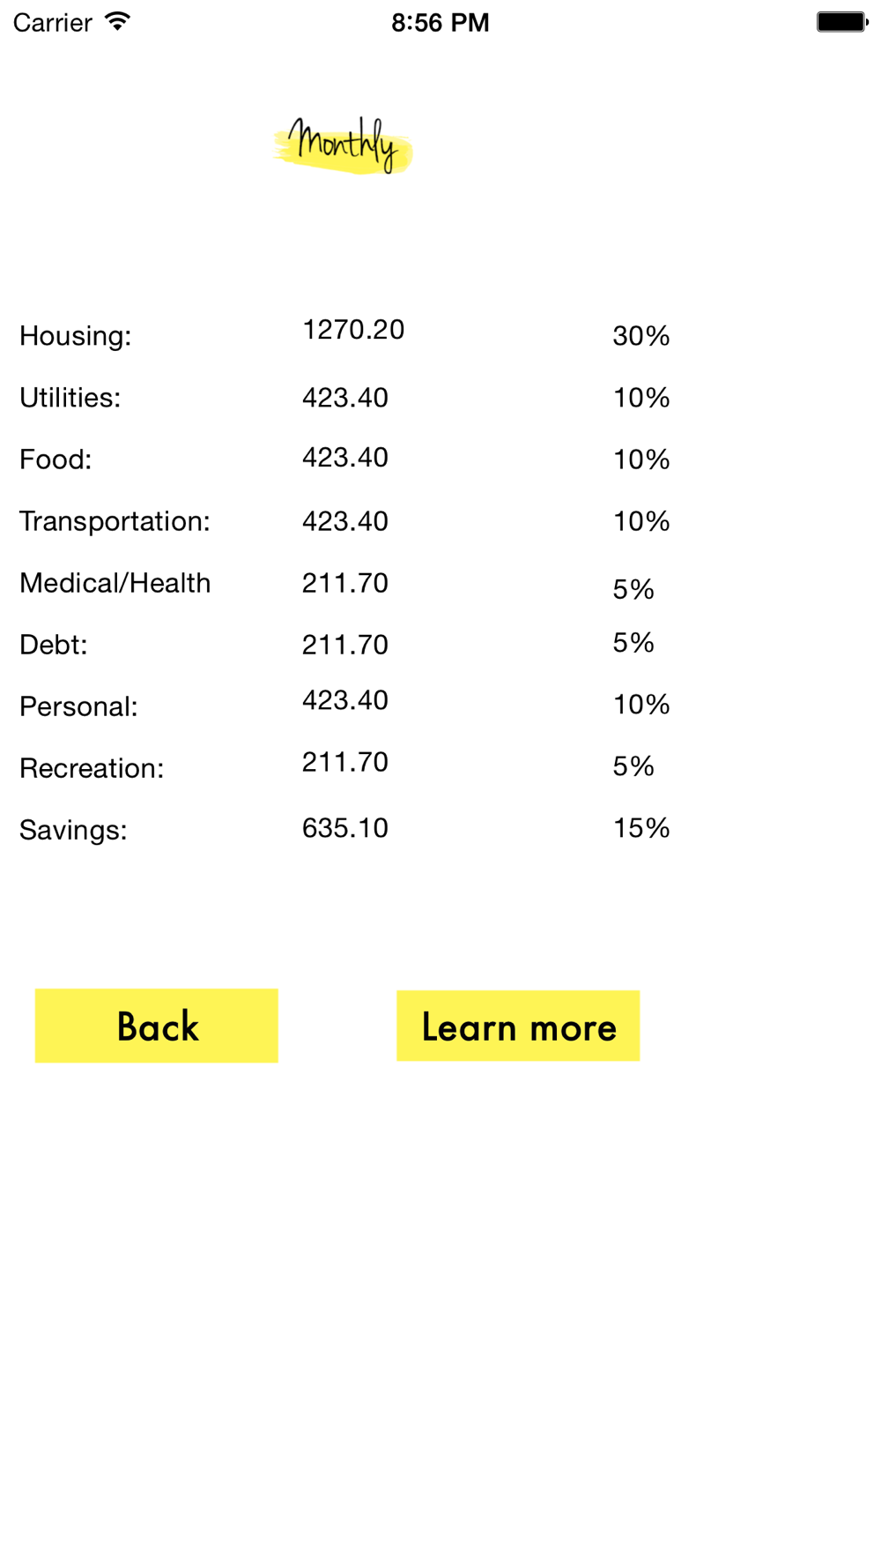This screenshot has height=1568, width=881.
Task: Select the Transportation label
Action: coord(115,521)
